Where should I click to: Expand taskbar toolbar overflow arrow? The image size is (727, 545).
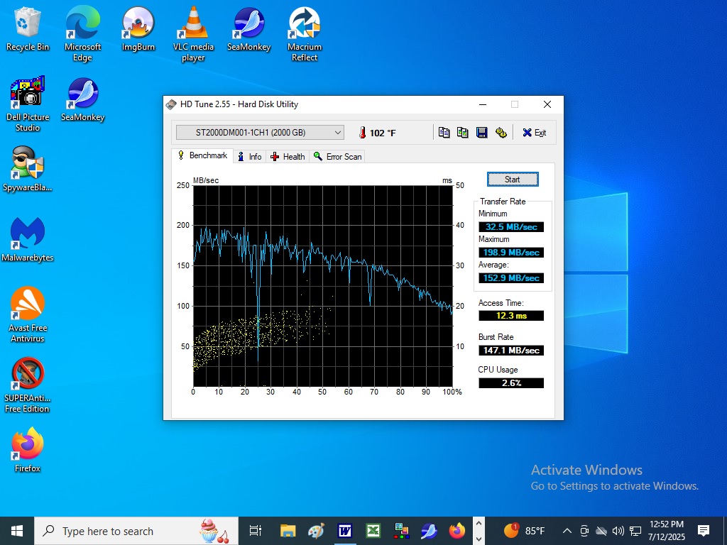pyautogui.click(x=479, y=531)
